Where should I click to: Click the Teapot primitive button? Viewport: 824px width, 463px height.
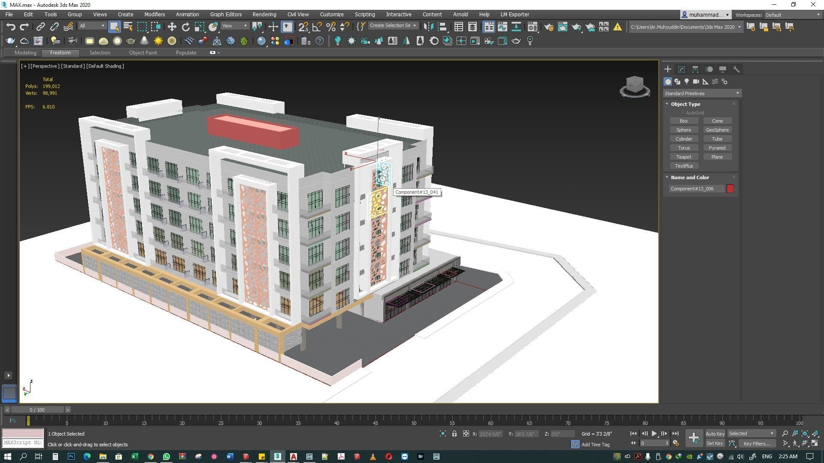click(684, 157)
